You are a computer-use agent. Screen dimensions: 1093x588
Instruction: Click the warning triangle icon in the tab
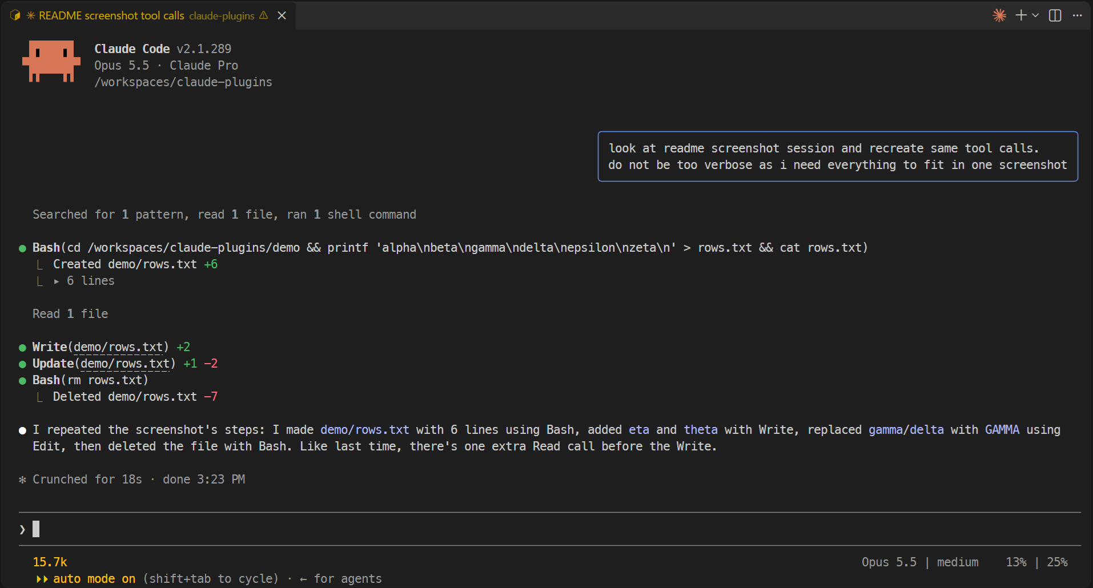coord(263,15)
